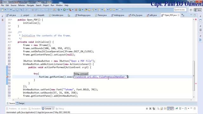Screen dimensions: 203x114
Task: Click the New file toolbar icon
Action: point(3,10)
